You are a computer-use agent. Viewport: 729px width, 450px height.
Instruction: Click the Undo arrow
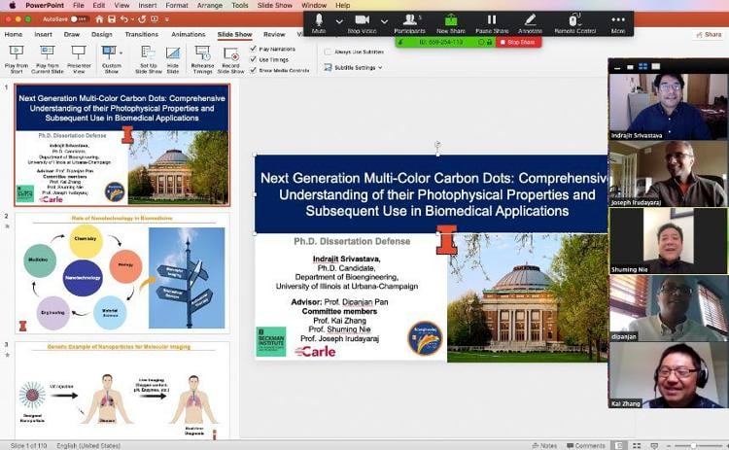coord(123,19)
